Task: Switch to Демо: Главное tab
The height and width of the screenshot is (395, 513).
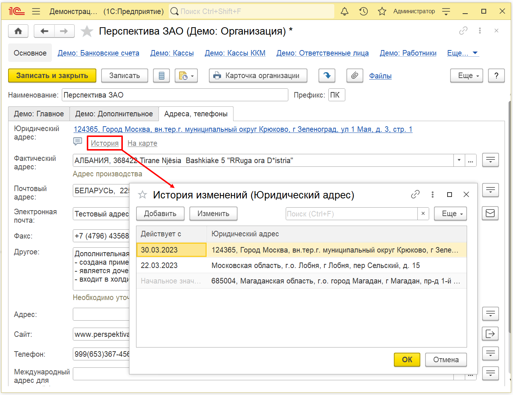Action: tap(39, 114)
